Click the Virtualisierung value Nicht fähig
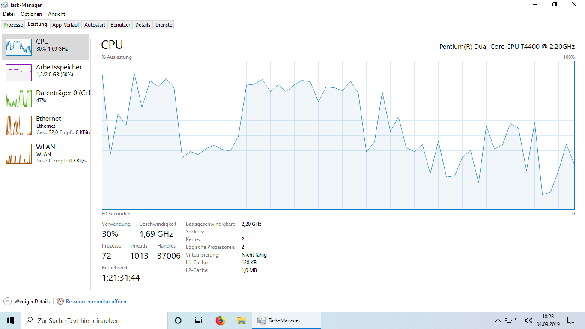Viewport: 585px width, 329px height. [254, 255]
